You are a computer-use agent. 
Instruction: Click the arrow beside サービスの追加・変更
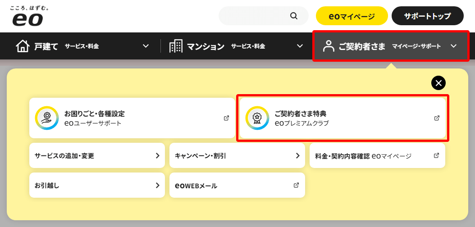click(x=158, y=155)
